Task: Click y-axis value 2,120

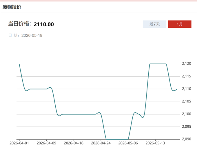Action: pos(187,63)
